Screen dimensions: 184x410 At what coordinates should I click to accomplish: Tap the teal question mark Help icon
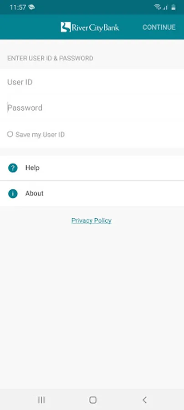point(13,168)
